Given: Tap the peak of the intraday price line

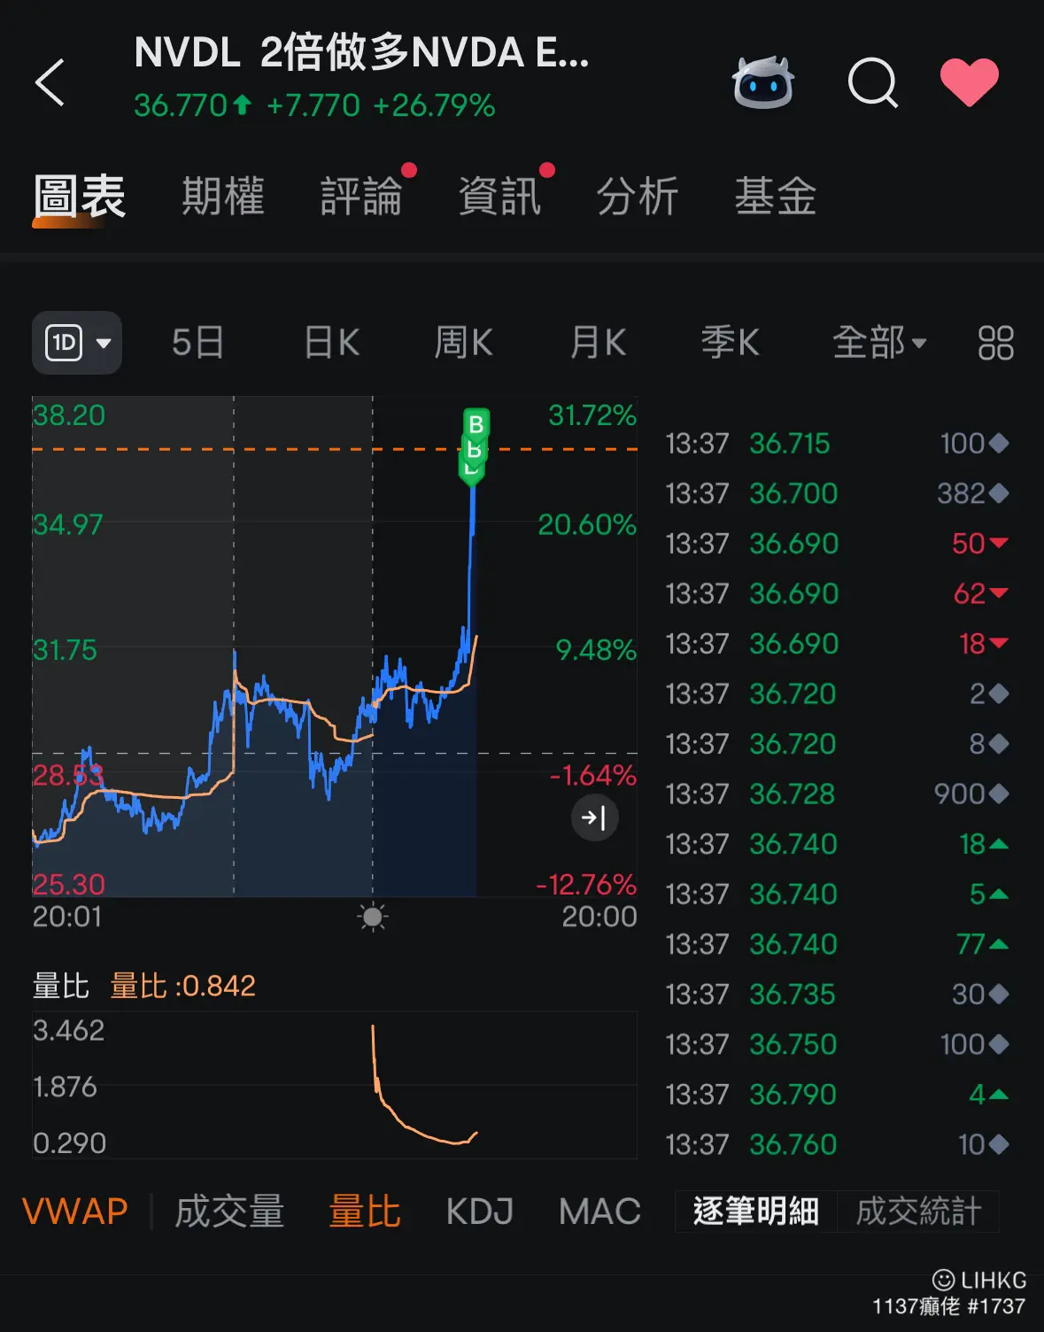Looking at the screenshot, I should pos(474,487).
